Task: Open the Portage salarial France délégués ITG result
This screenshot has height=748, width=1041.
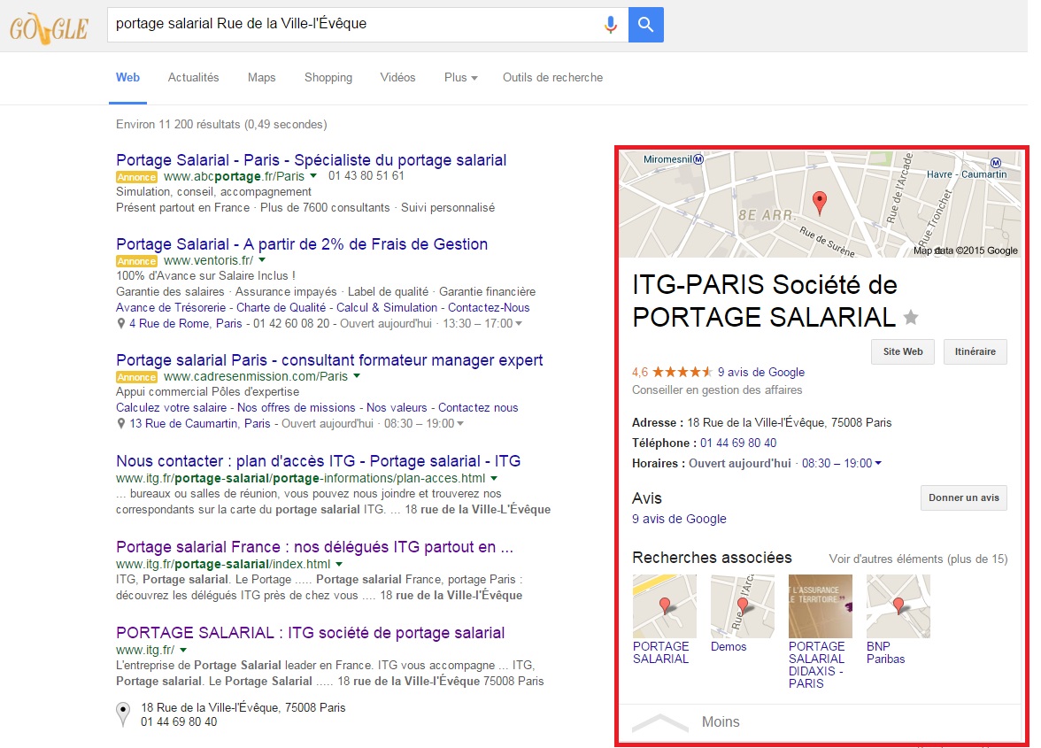Action: click(x=315, y=547)
